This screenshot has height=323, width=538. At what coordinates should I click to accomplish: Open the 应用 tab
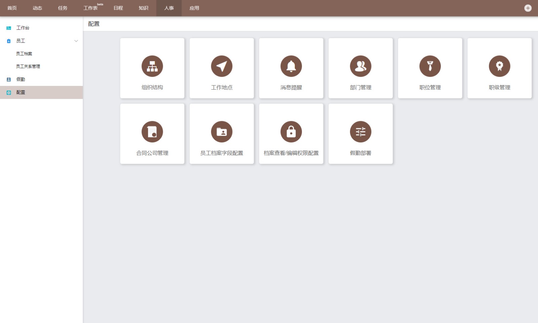click(194, 8)
